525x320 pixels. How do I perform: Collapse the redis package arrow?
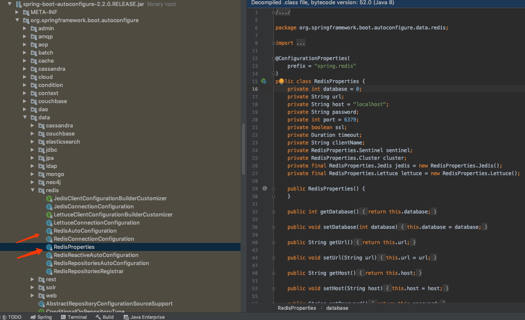click(33, 190)
